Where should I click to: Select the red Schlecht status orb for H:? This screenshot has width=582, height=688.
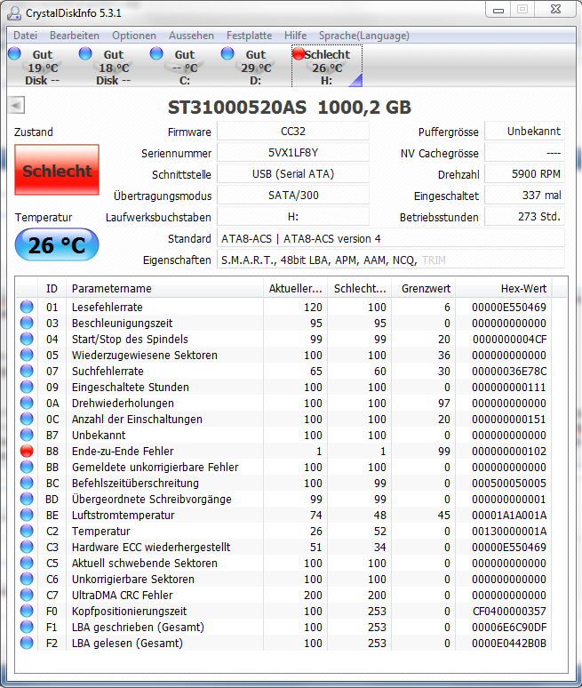299,53
